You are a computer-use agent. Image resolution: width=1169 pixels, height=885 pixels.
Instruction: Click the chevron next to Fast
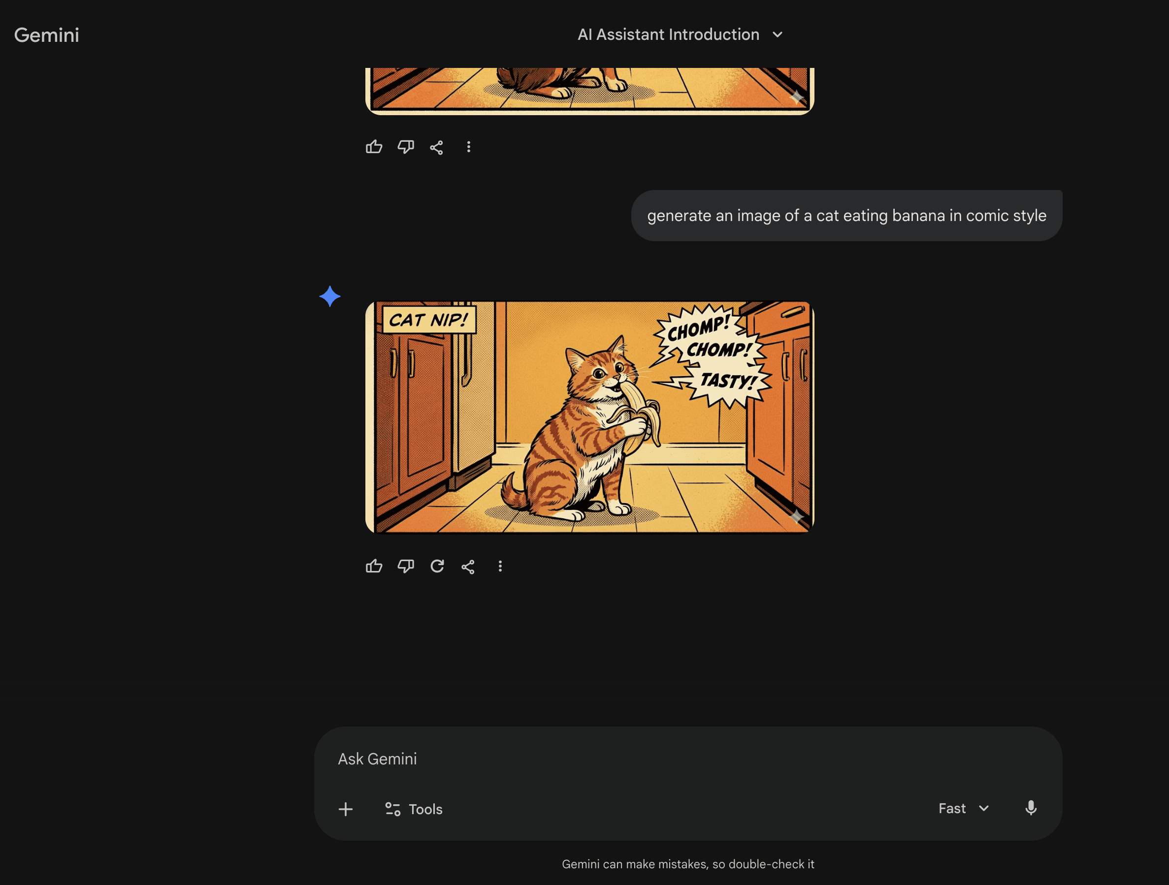coord(983,808)
